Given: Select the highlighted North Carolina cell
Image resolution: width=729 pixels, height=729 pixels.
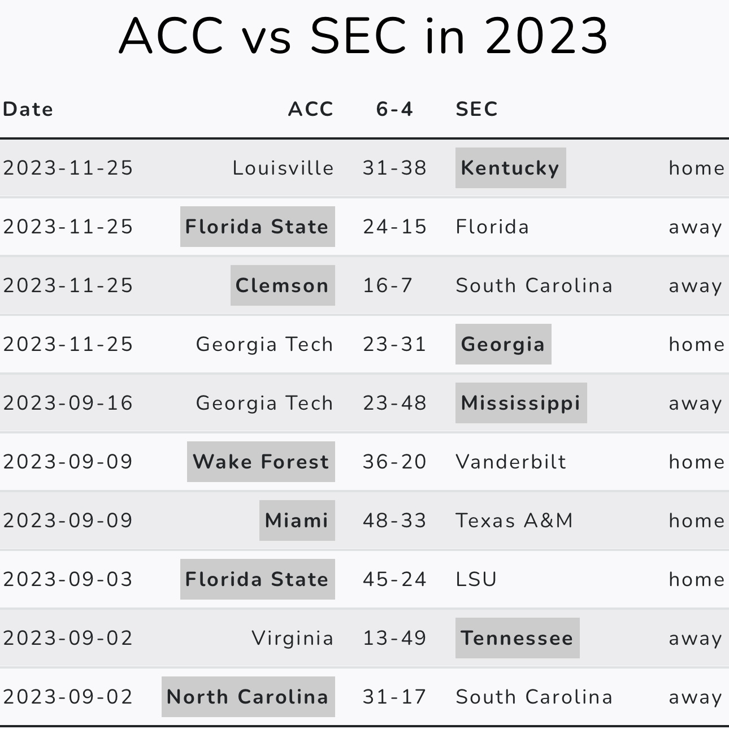Looking at the screenshot, I should click(248, 697).
